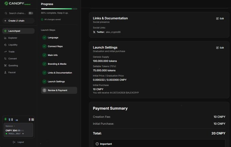Click the Connect Repo green checkmark
Screen dimensions: 231x147
click(x=45, y=46)
